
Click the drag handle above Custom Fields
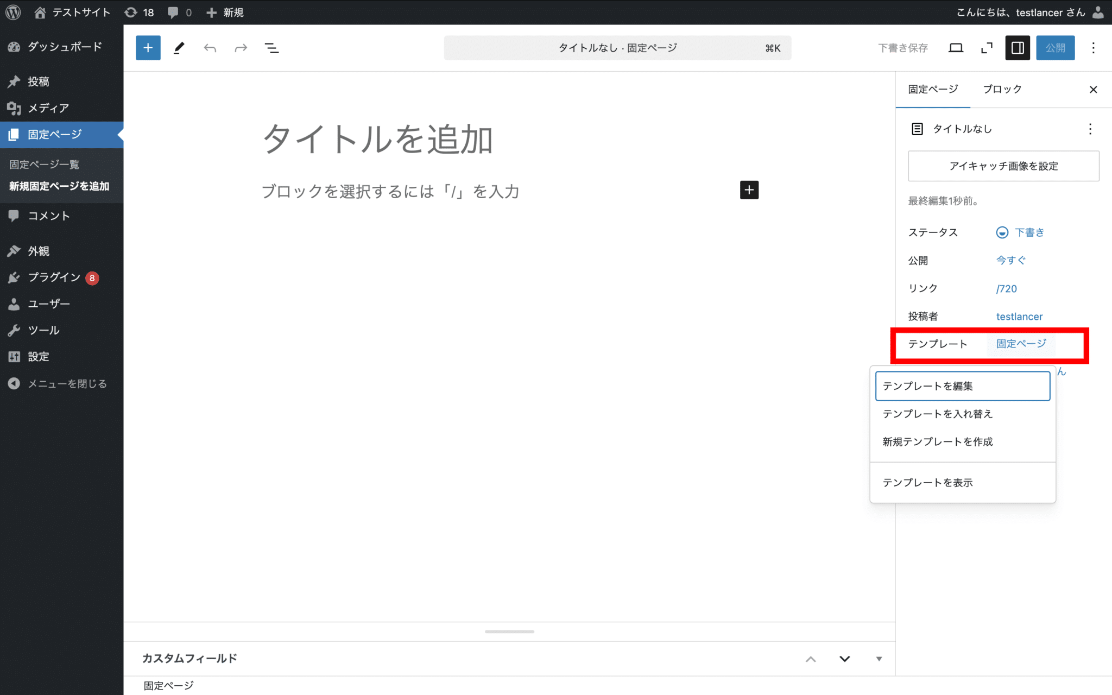click(509, 631)
